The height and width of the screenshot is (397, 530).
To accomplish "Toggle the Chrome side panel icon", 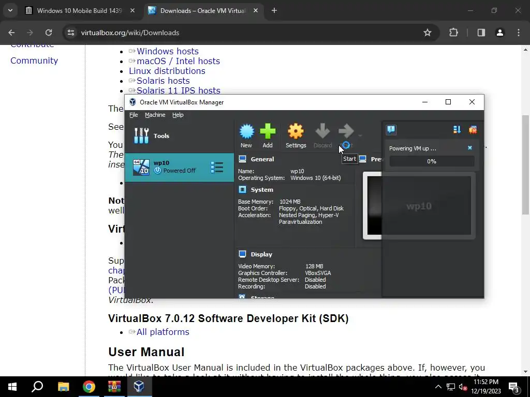I will [481, 33].
